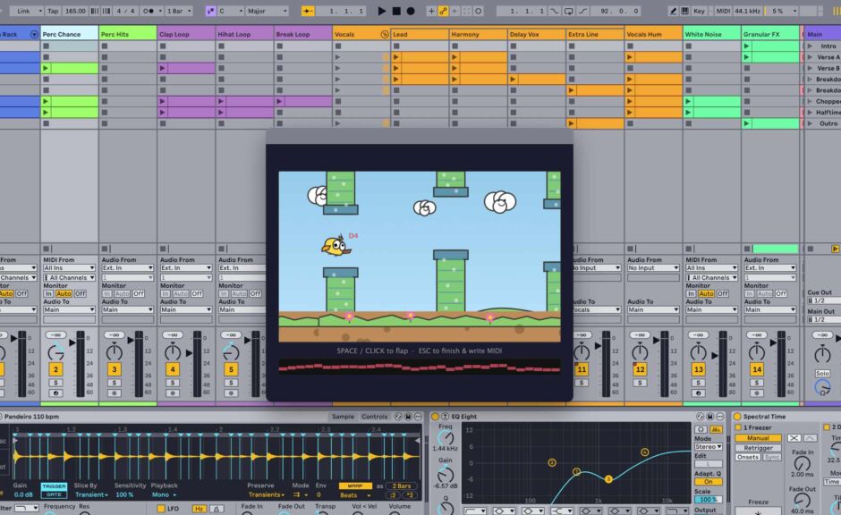The image size is (841, 515).
Task: Toggle track 4 activator button
Action: (x=173, y=369)
